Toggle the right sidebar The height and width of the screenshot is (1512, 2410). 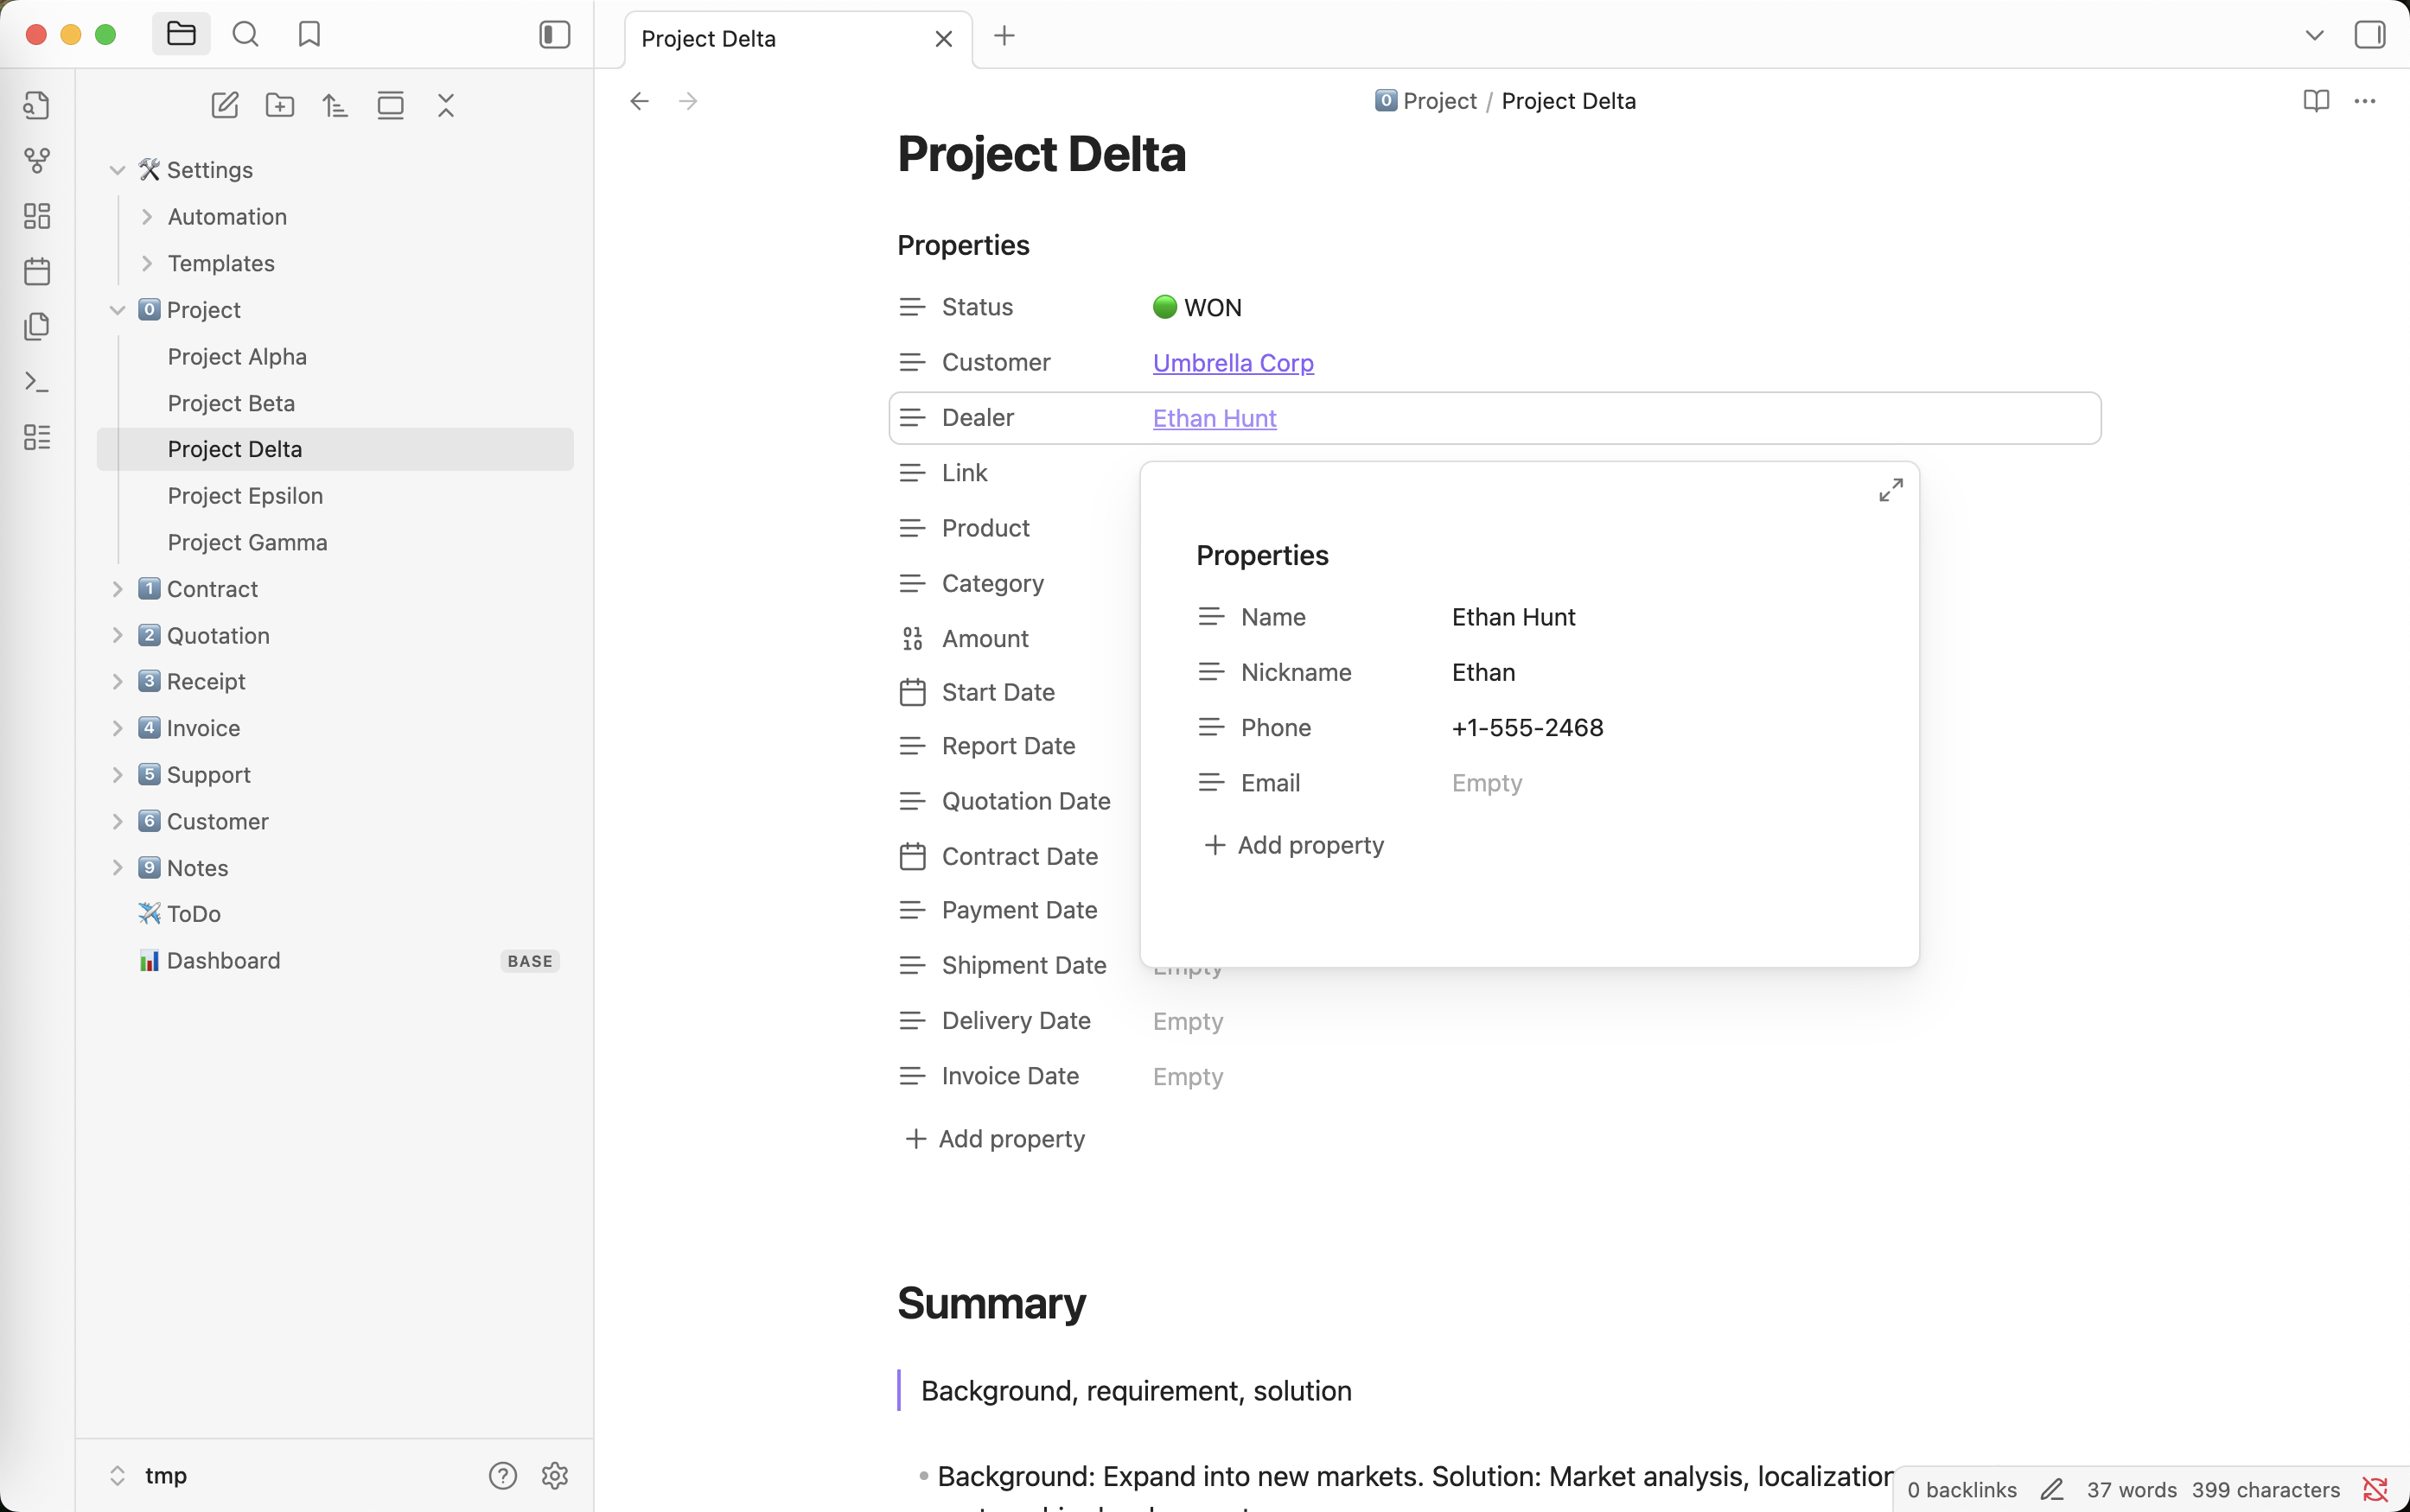click(2369, 35)
